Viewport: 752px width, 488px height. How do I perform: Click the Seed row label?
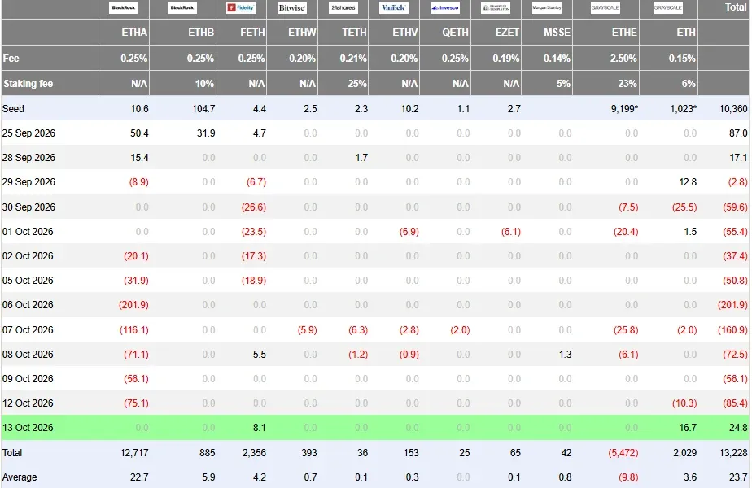[13, 109]
